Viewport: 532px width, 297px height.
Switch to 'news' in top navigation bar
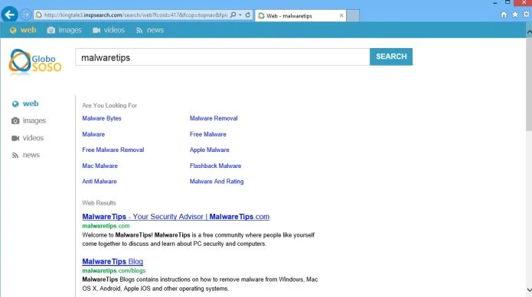[155, 30]
